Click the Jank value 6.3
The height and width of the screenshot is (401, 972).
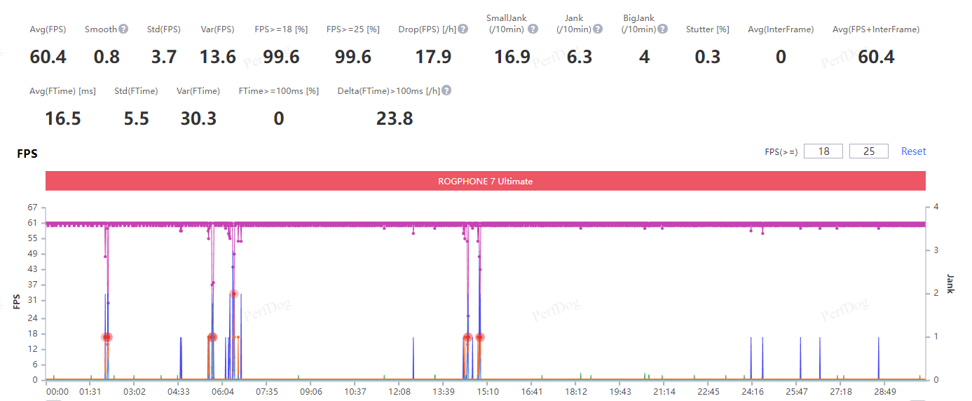tap(580, 57)
